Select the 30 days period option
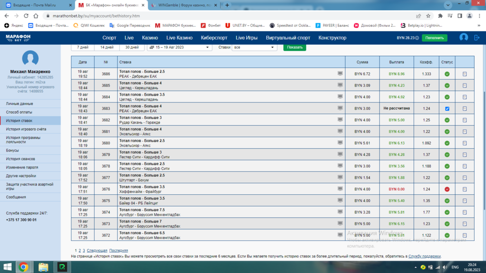486x273 pixels. (132, 47)
